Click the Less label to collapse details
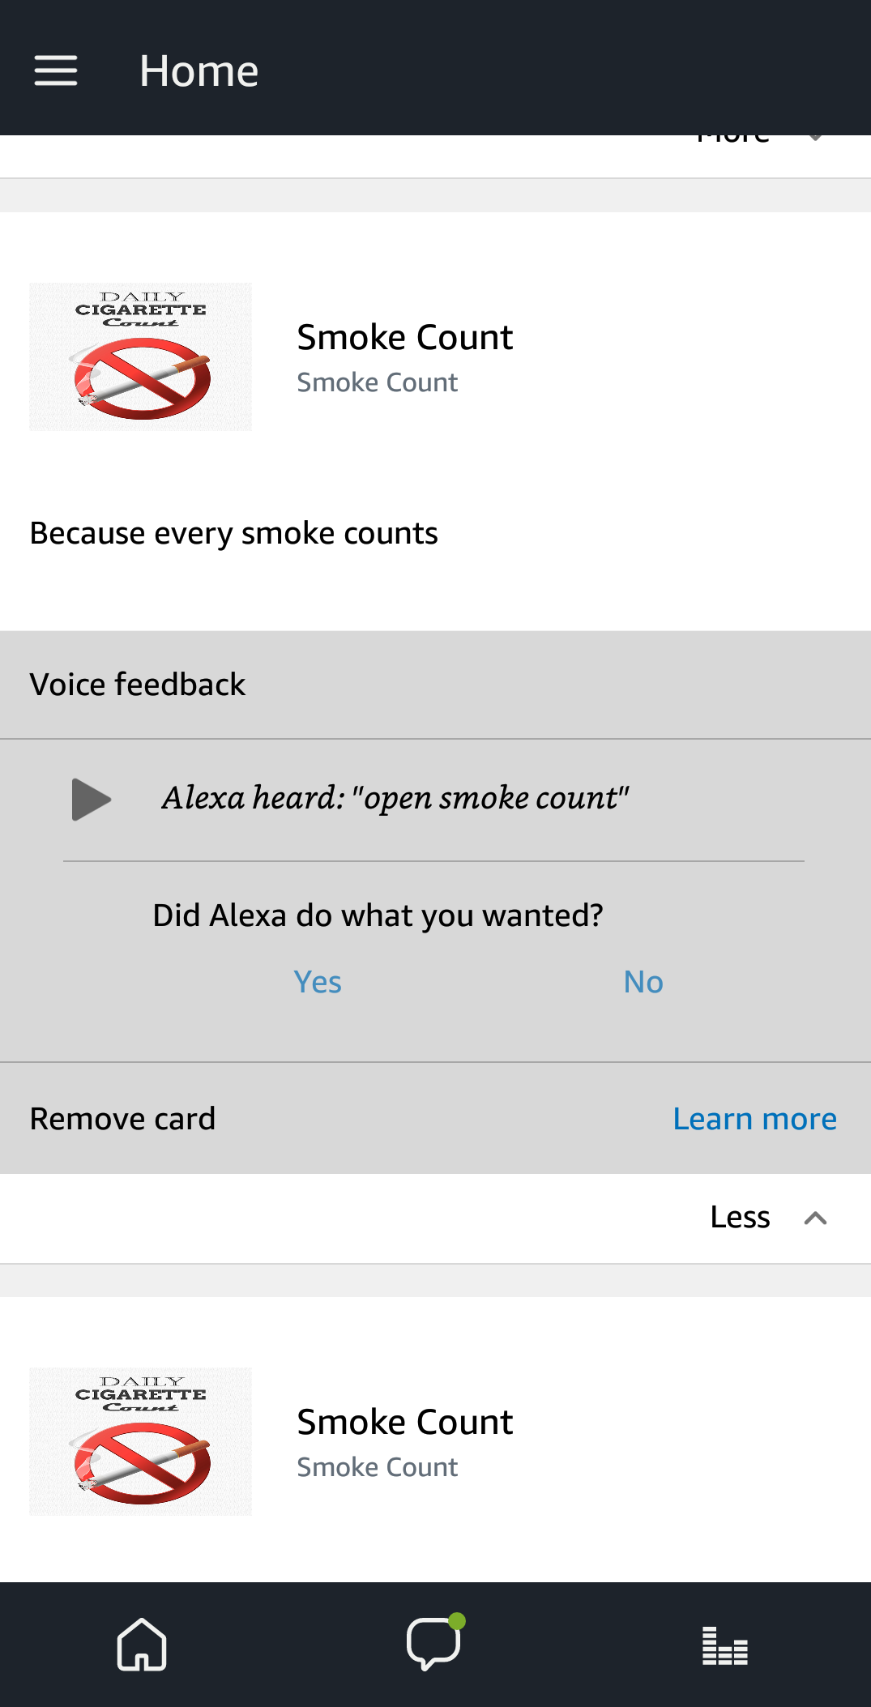The image size is (871, 1707). [740, 1217]
